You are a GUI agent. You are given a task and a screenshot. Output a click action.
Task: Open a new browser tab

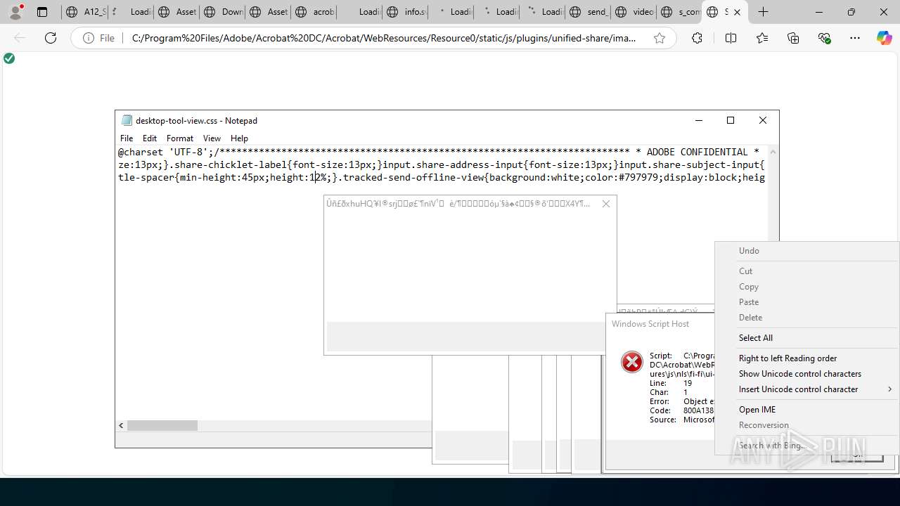pos(763,12)
